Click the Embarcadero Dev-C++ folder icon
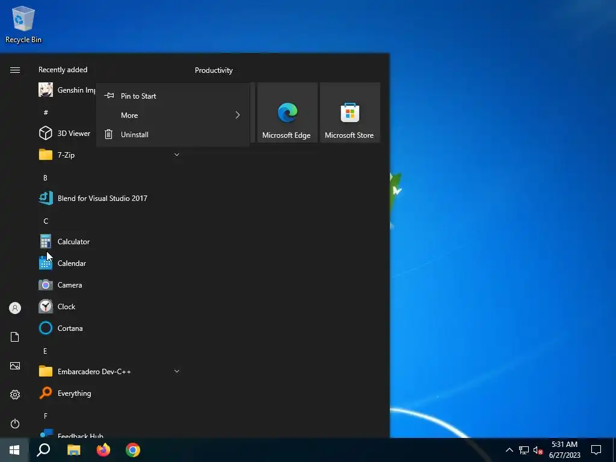Screen dimensions: 616x462 coord(46,371)
